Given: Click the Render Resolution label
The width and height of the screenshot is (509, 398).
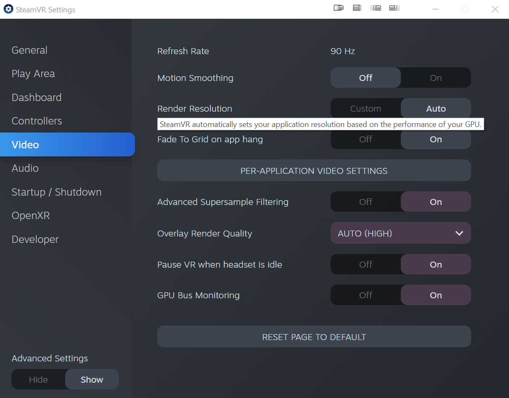Looking at the screenshot, I should click(x=195, y=108).
